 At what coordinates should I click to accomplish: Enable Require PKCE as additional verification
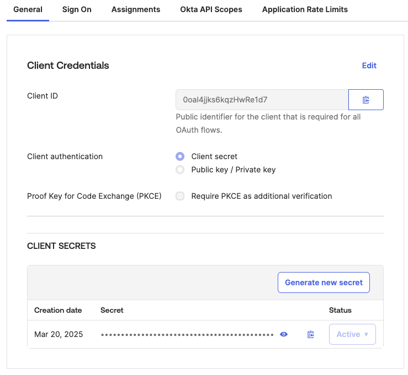click(180, 196)
